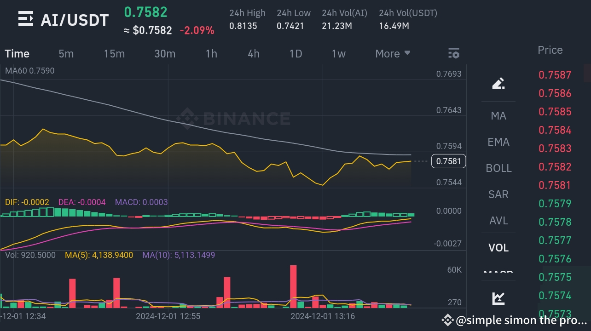Enable the MA indicator overlay
The image size is (591, 331).
pyautogui.click(x=498, y=116)
